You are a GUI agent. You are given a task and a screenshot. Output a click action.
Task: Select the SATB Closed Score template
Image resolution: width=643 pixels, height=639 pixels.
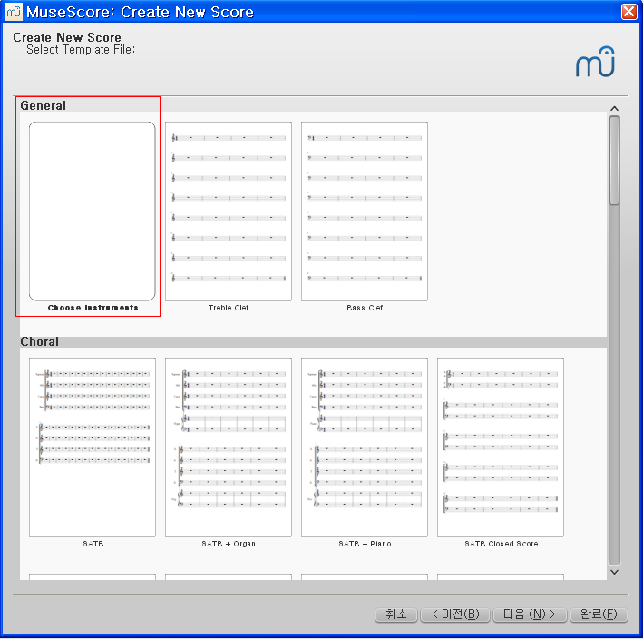(x=501, y=447)
